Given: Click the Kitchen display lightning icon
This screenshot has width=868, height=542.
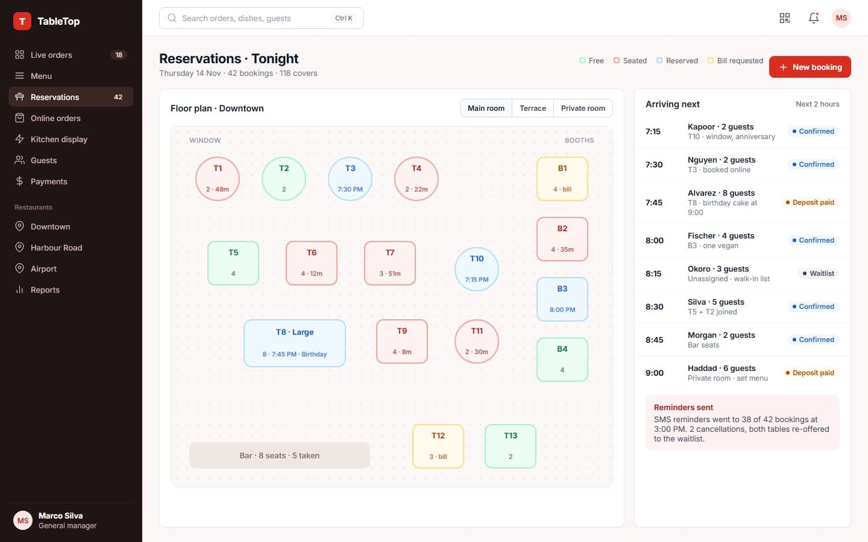Looking at the screenshot, I should pos(19,139).
